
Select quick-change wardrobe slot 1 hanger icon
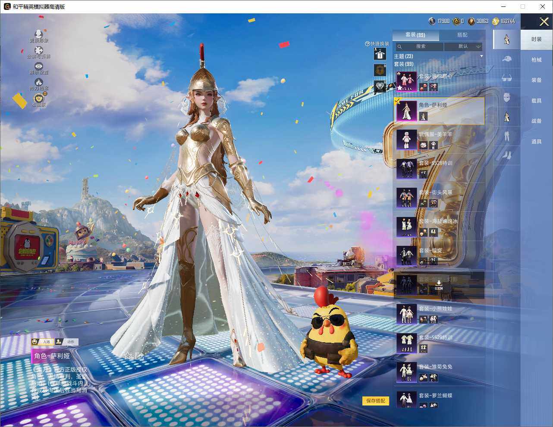[380, 54]
